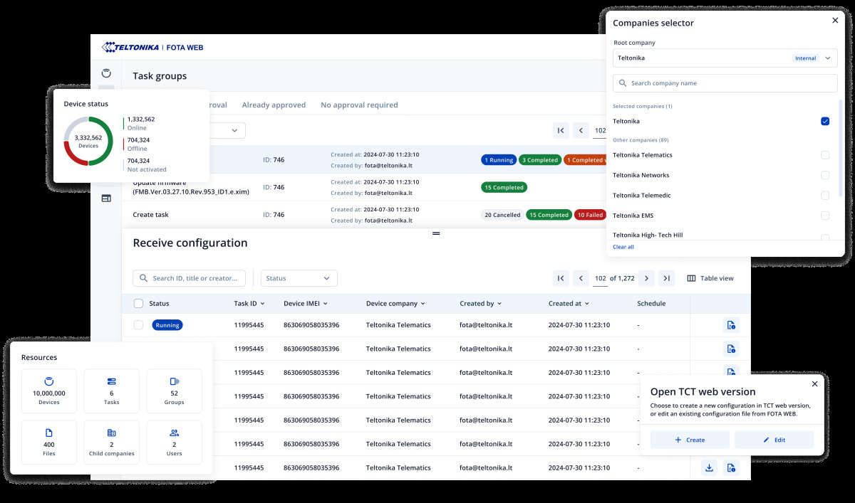The width and height of the screenshot is (855, 503).
Task: Switch to Table view
Action: click(710, 278)
